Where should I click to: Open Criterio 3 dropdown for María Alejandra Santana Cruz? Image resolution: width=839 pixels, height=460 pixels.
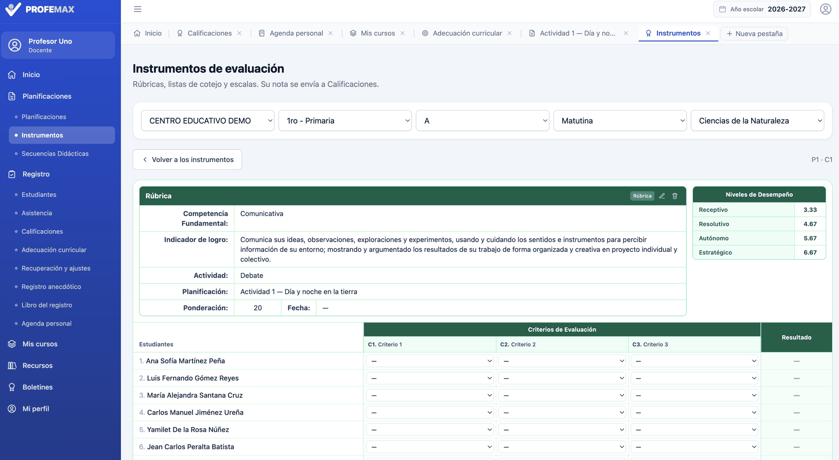(x=694, y=395)
